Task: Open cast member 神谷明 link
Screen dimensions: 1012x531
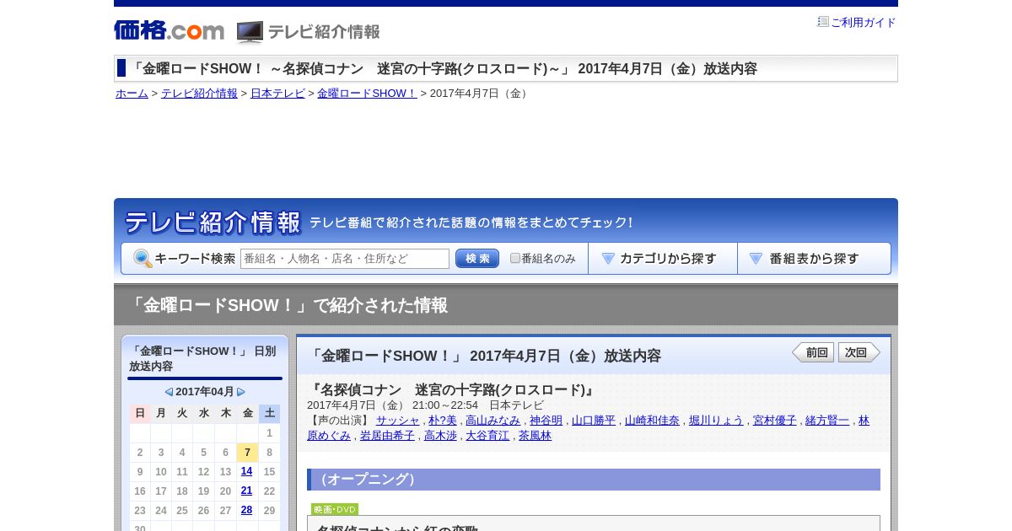Action: [x=546, y=421]
